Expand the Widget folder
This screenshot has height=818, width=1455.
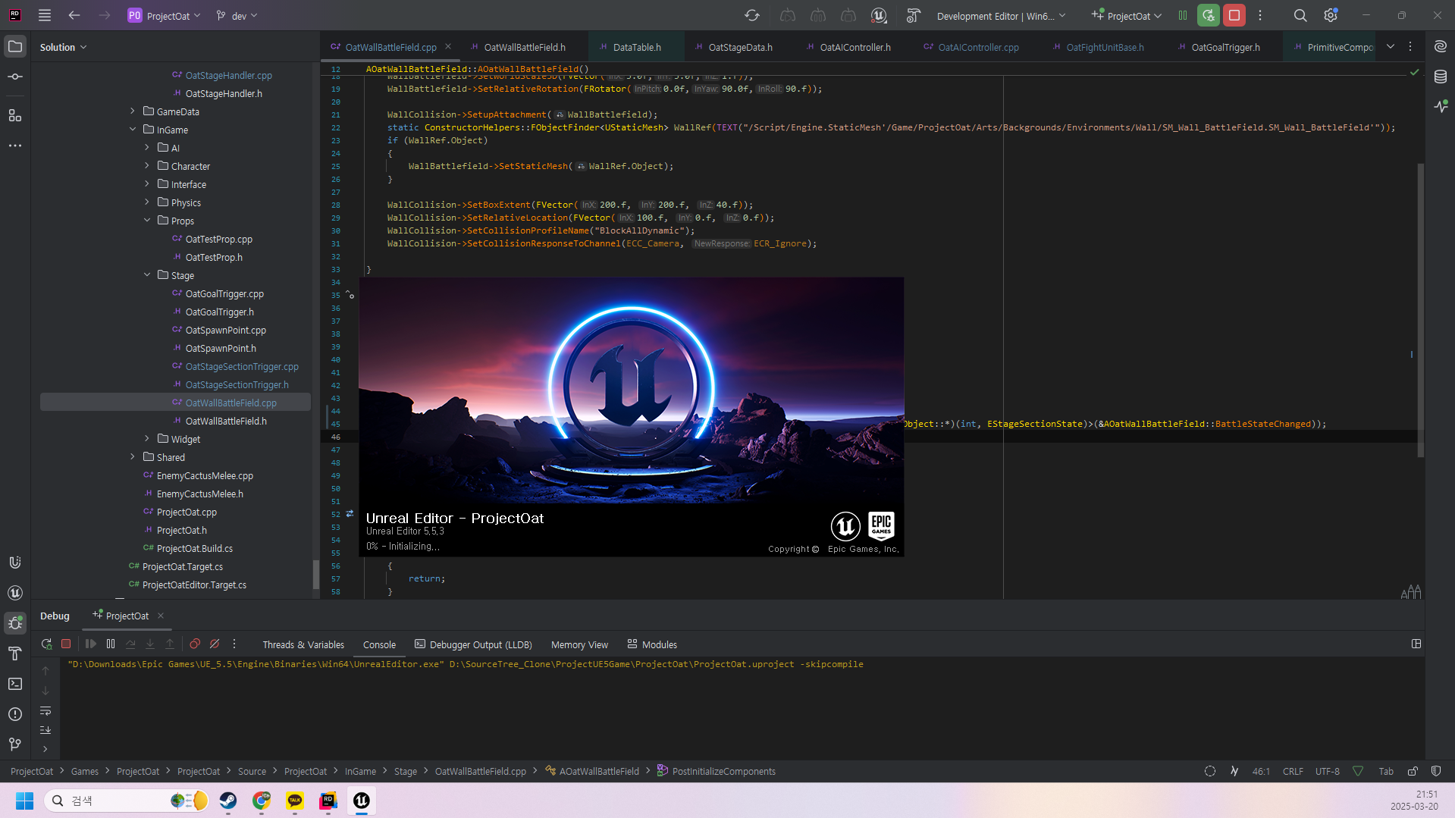click(x=147, y=439)
